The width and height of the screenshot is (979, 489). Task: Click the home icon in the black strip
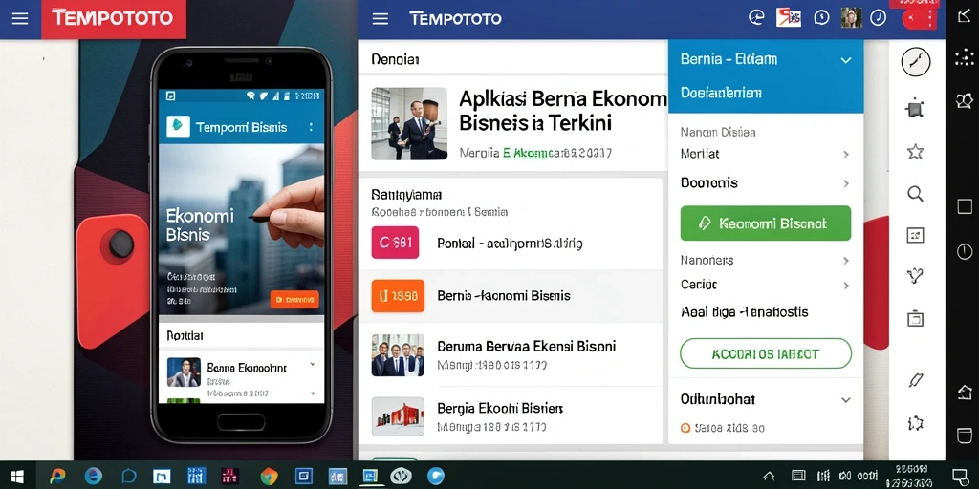(965, 393)
